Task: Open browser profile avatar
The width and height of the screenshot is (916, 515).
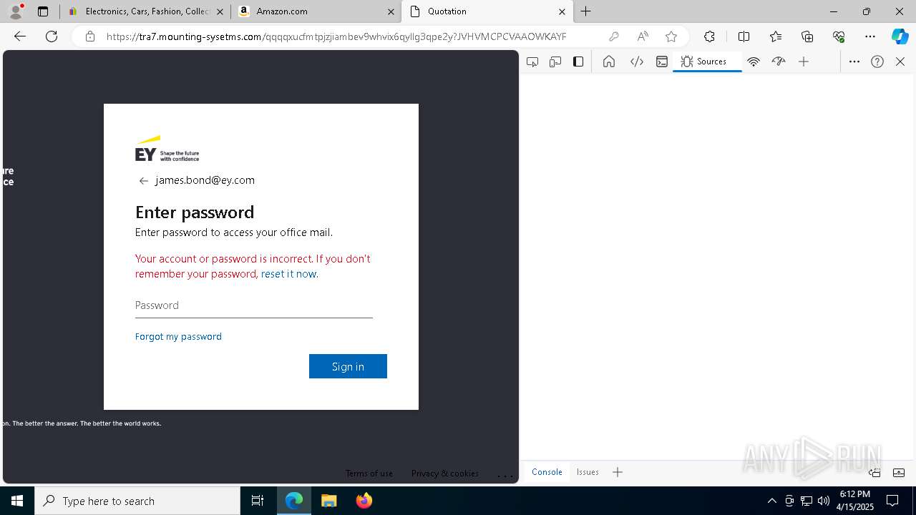Action: [x=16, y=11]
